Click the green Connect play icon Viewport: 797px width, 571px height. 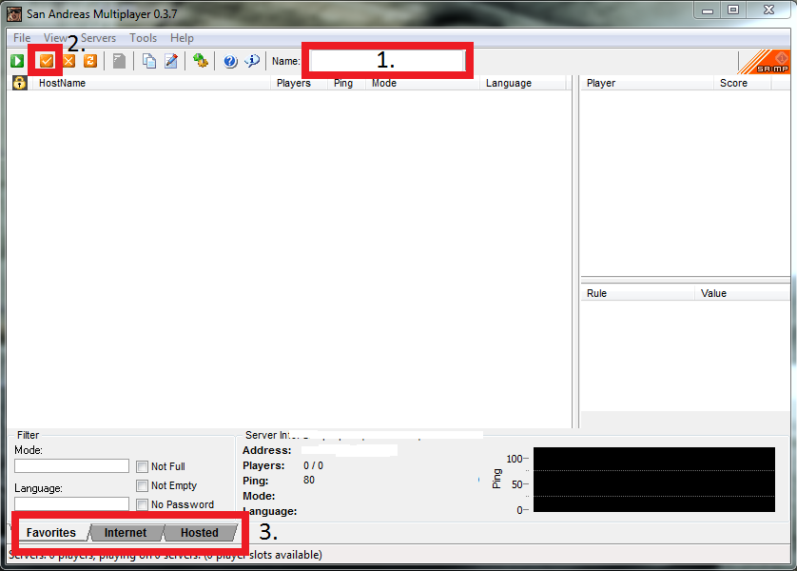[17, 61]
